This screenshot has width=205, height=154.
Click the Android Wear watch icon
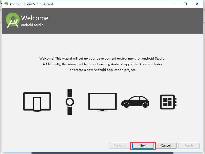tap(70, 102)
